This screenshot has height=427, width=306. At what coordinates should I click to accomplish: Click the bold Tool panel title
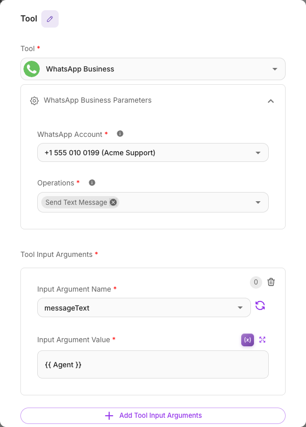29,18
